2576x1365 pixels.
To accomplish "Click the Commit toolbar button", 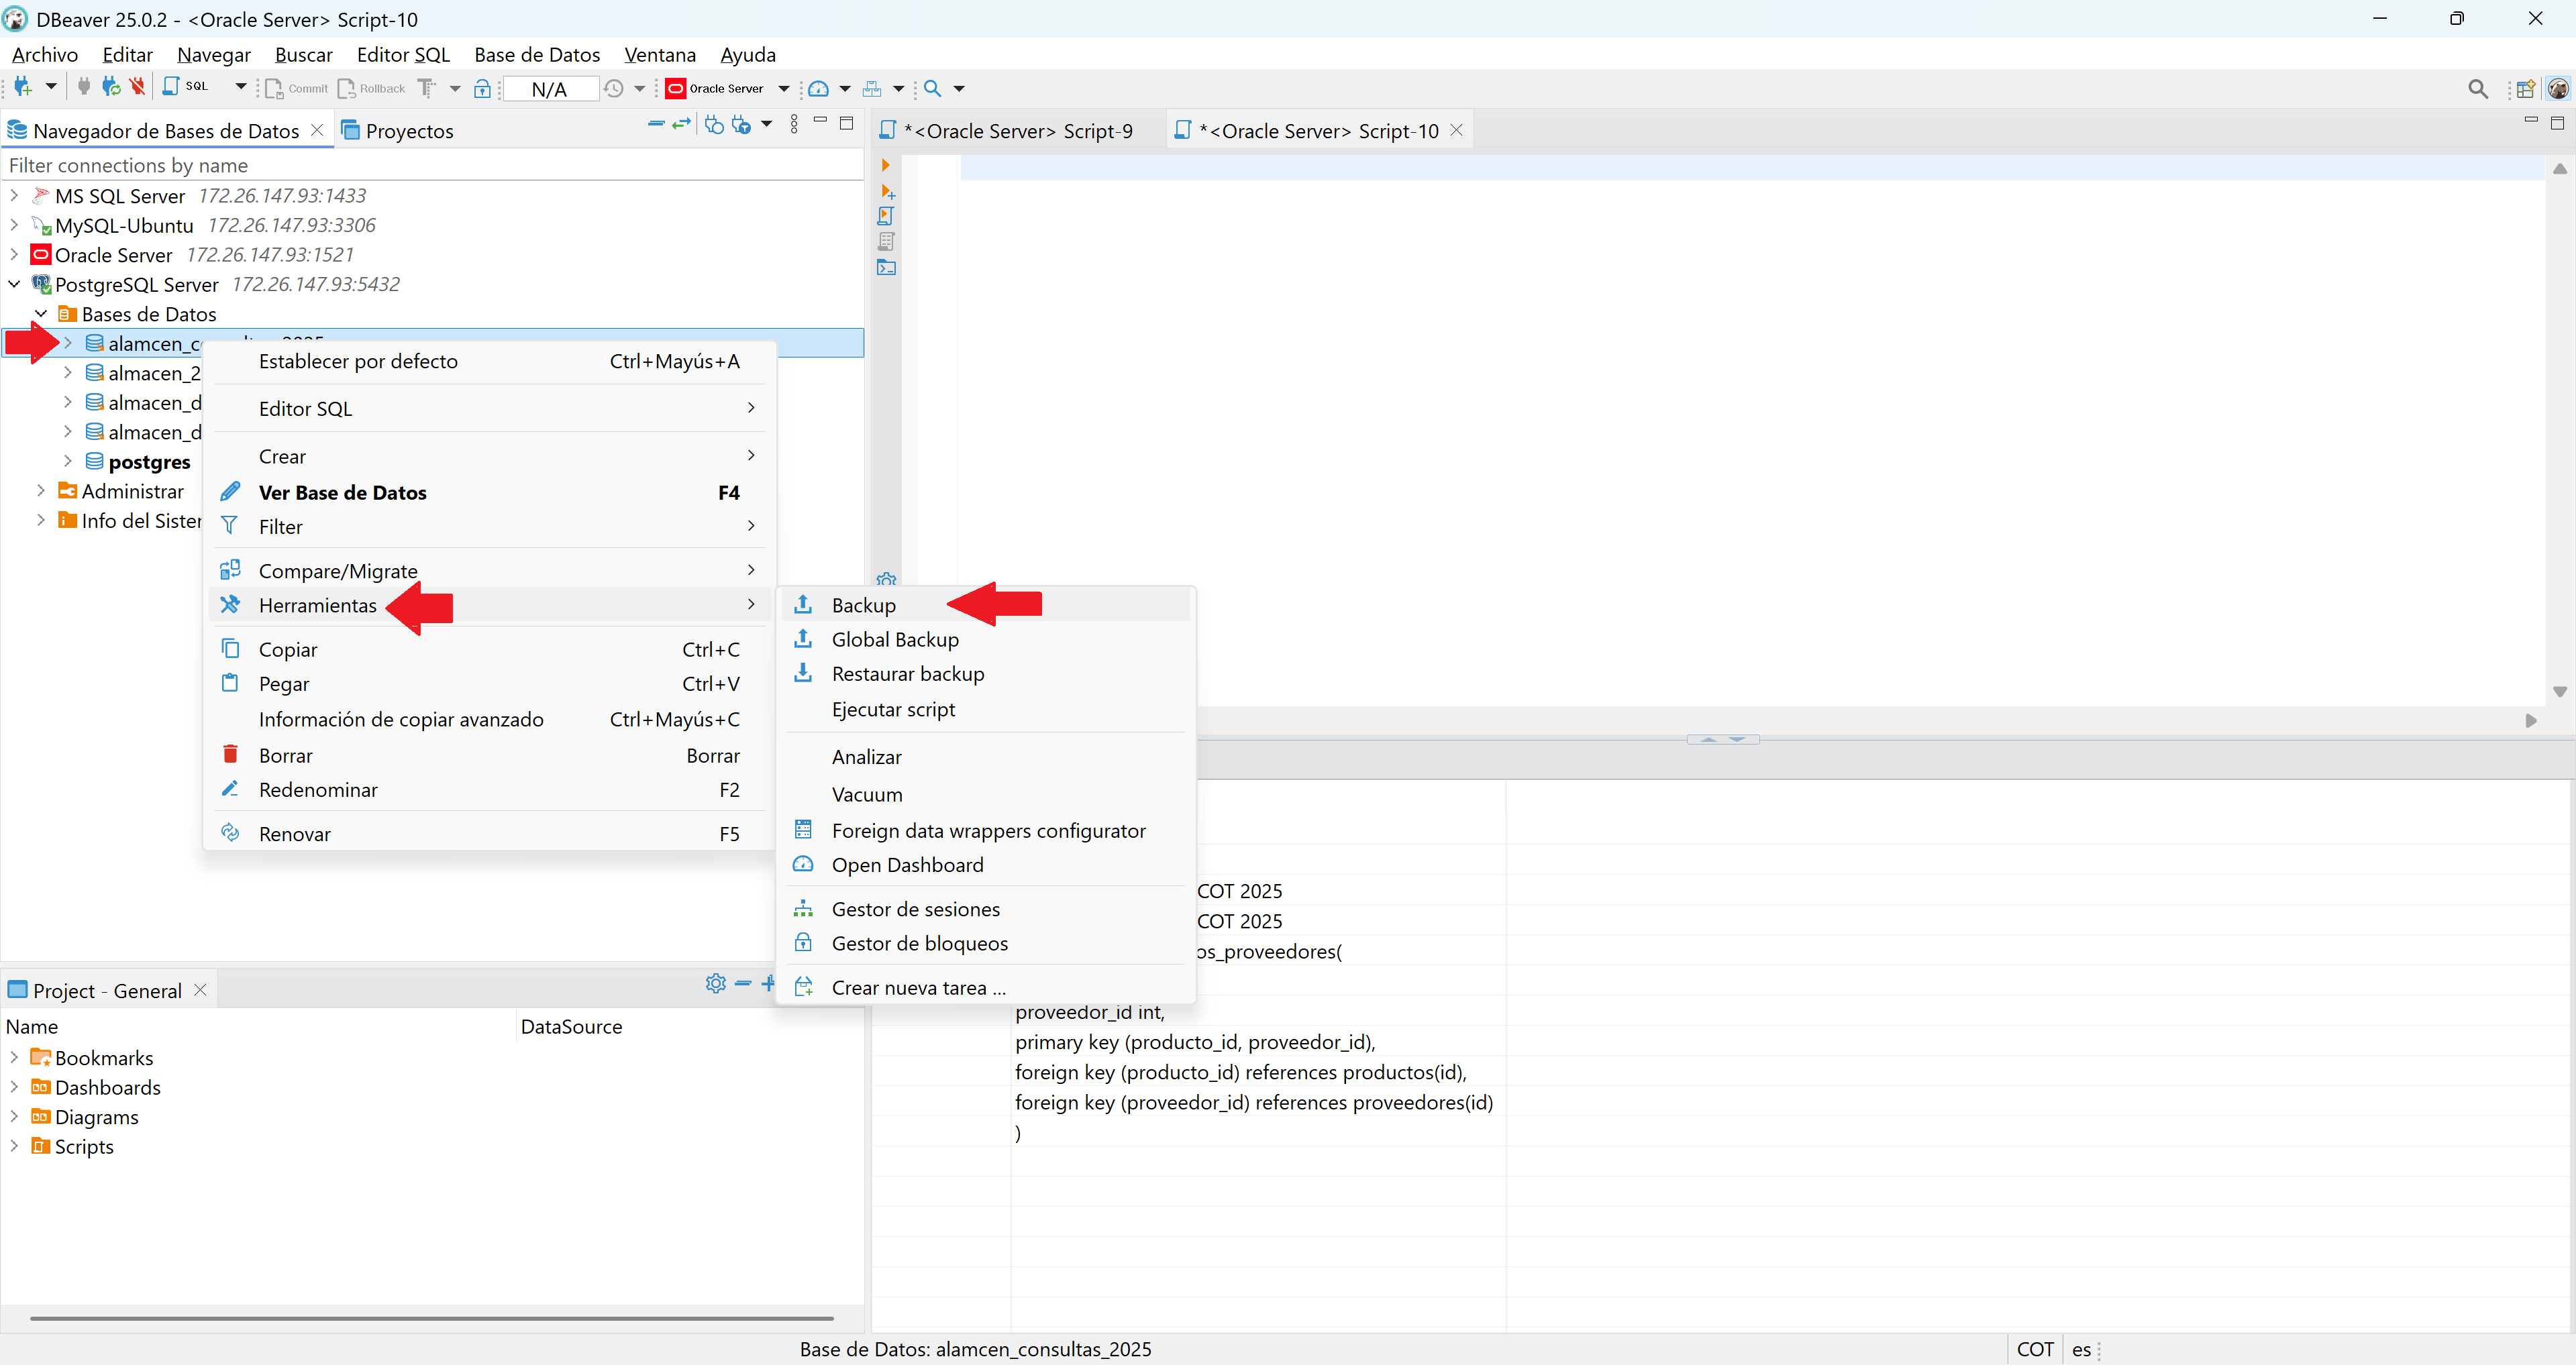I will [x=297, y=89].
